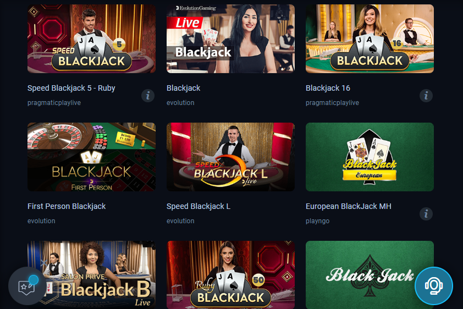This screenshot has width=463, height=309.
Task: Open the European BlackJack green card thumbnail
Action: 370,157
